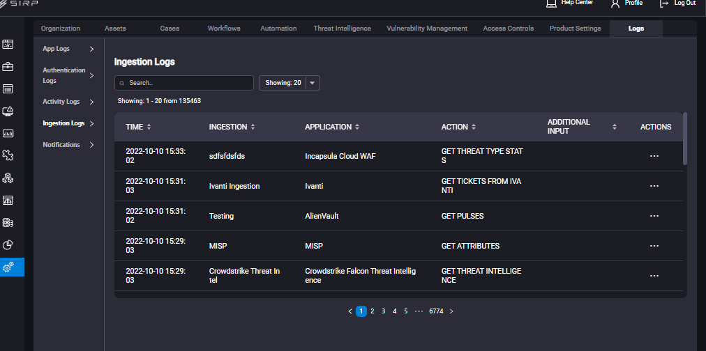The width and height of the screenshot is (706, 351).
Task: Expand Activity Logs submenu
Action: pyautogui.click(x=91, y=102)
